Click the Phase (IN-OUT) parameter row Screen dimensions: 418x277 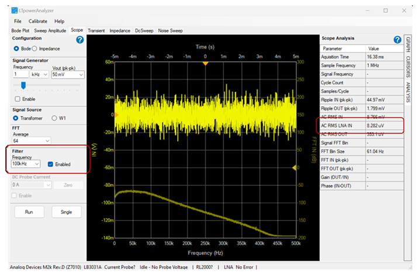362,186
